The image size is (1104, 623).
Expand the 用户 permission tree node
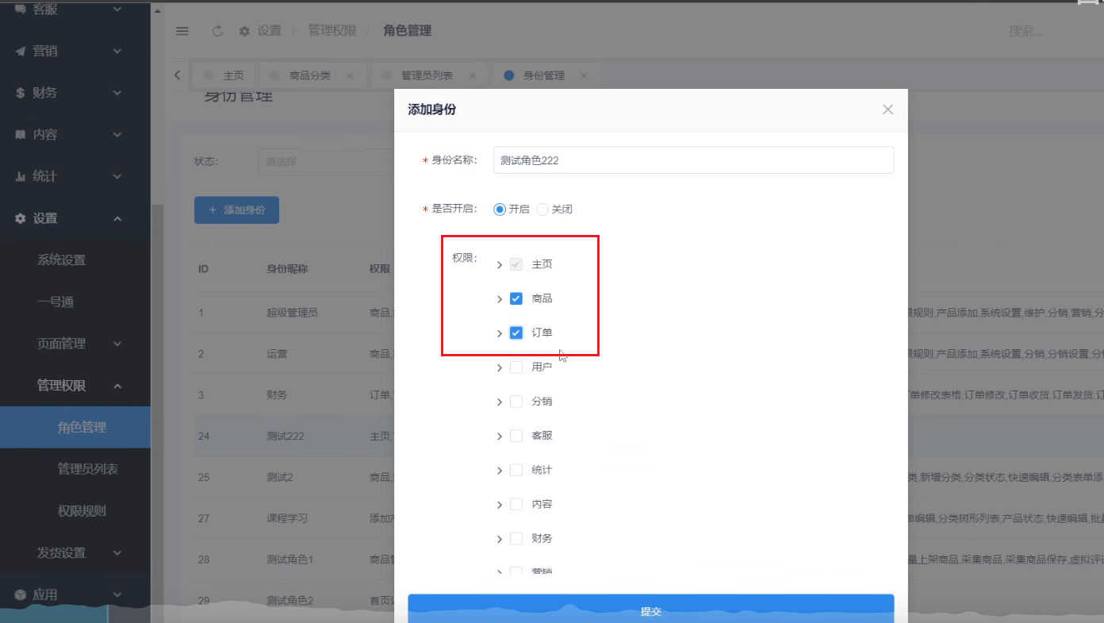click(500, 368)
